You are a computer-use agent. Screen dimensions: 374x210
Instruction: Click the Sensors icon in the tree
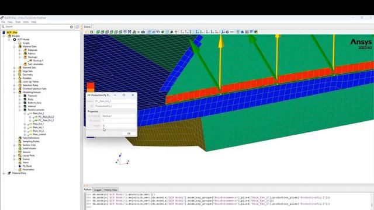(20, 152)
